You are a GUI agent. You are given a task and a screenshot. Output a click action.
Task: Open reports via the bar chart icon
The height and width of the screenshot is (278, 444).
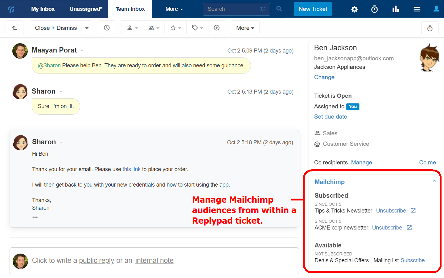pyautogui.click(x=396, y=9)
